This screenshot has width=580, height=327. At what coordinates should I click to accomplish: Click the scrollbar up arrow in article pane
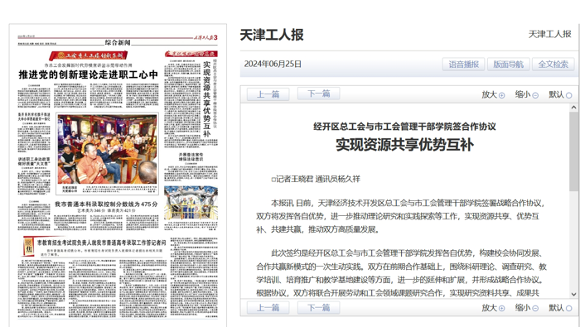coord(573,108)
